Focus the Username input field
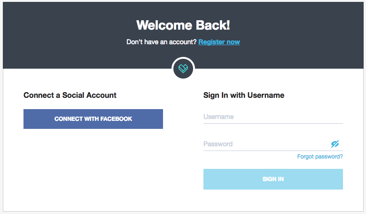The height and width of the screenshot is (214, 366). pos(273,117)
